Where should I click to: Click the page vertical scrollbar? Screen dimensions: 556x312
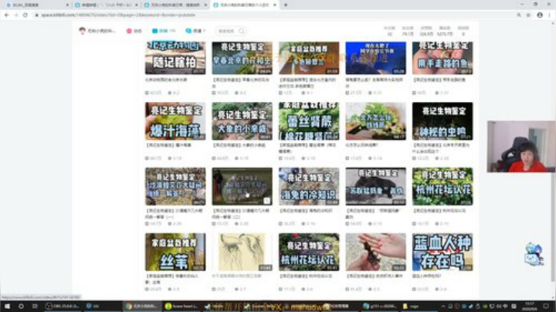coord(553,160)
